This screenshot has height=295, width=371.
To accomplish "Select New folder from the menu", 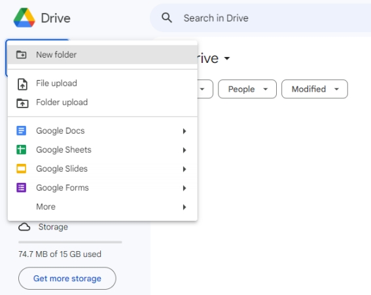I will coord(103,55).
